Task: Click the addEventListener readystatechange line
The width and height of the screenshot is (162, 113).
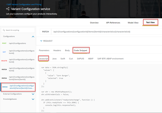Action: (68, 100)
